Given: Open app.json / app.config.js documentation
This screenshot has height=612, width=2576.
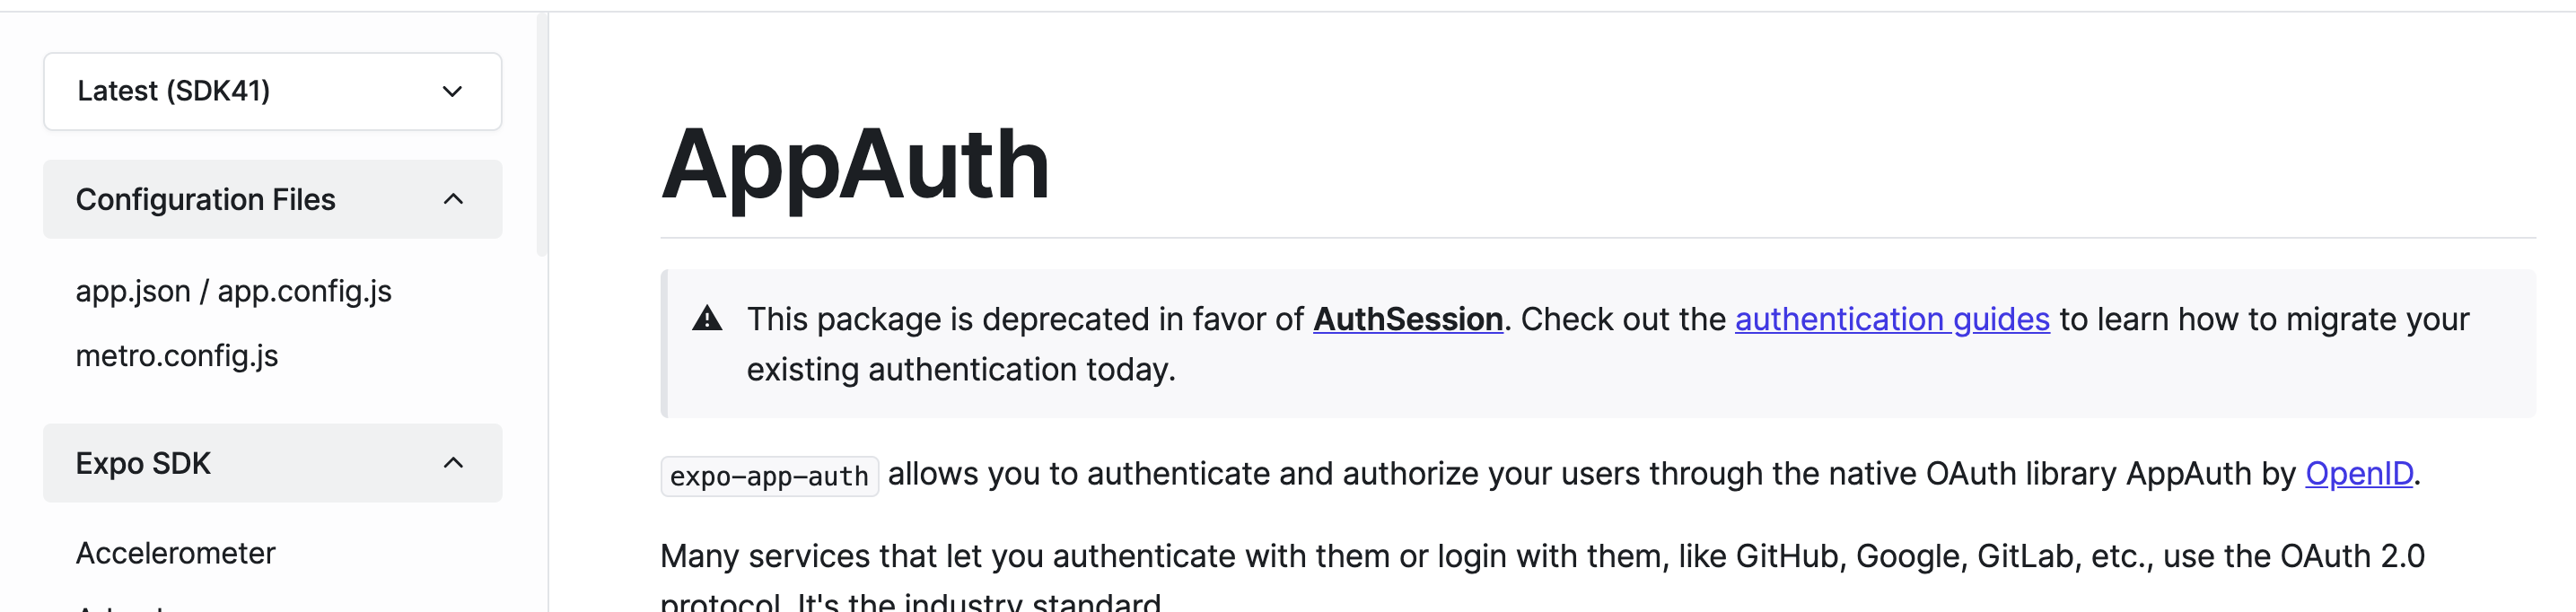Looking at the screenshot, I should coord(234,291).
